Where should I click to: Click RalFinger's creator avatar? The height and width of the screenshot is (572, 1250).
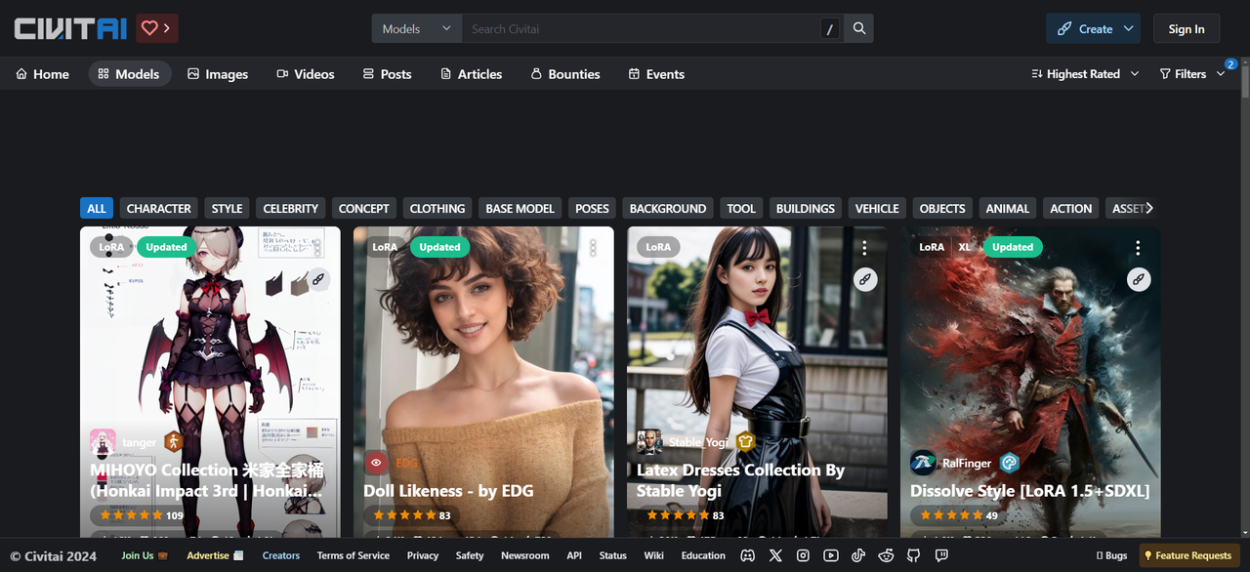point(923,463)
